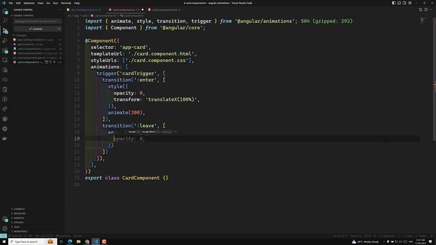Image resolution: width=436 pixels, height=245 pixels.
Task: Click the remote window indicator in status bar
Action: [3, 236]
